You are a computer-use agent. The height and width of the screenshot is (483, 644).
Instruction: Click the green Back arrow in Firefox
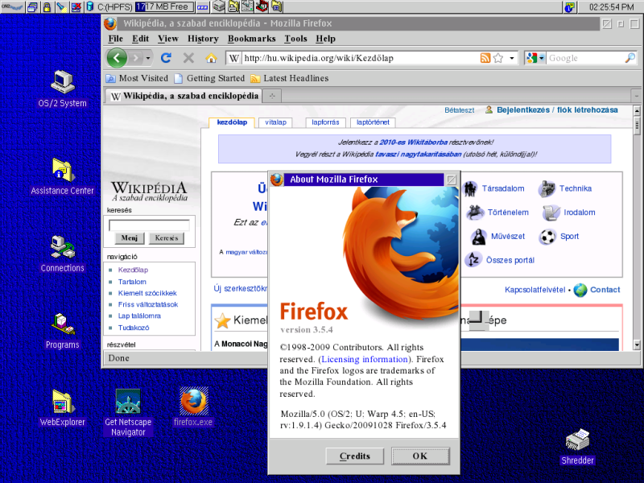pos(117,58)
